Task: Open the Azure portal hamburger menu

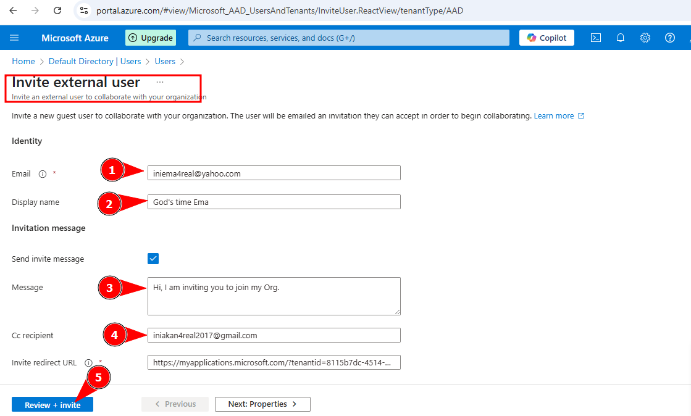Action: pyautogui.click(x=14, y=38)
